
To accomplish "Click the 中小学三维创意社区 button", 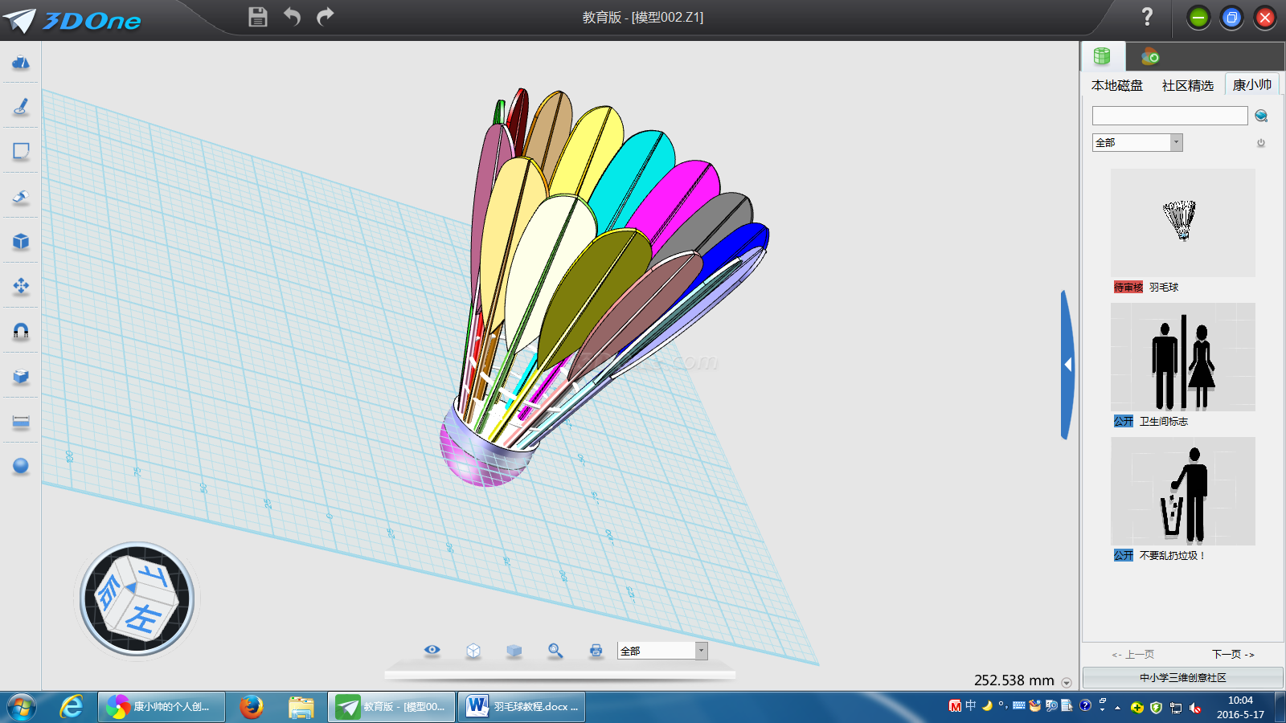I will (x=1182, y=677).
